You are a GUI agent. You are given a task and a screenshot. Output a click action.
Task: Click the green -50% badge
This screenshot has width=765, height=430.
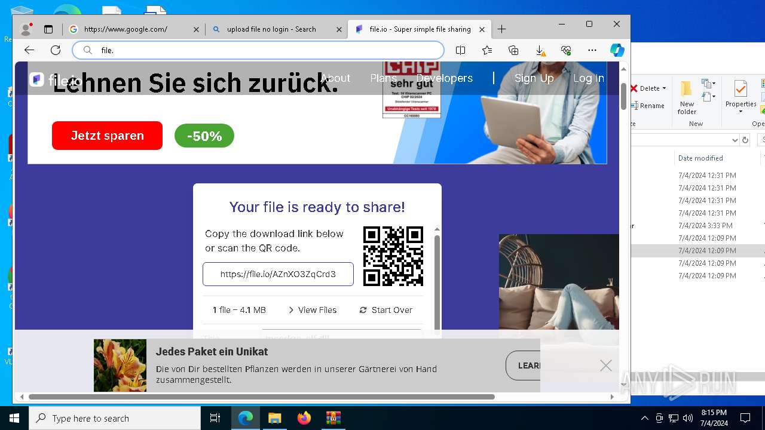point(204,136)
